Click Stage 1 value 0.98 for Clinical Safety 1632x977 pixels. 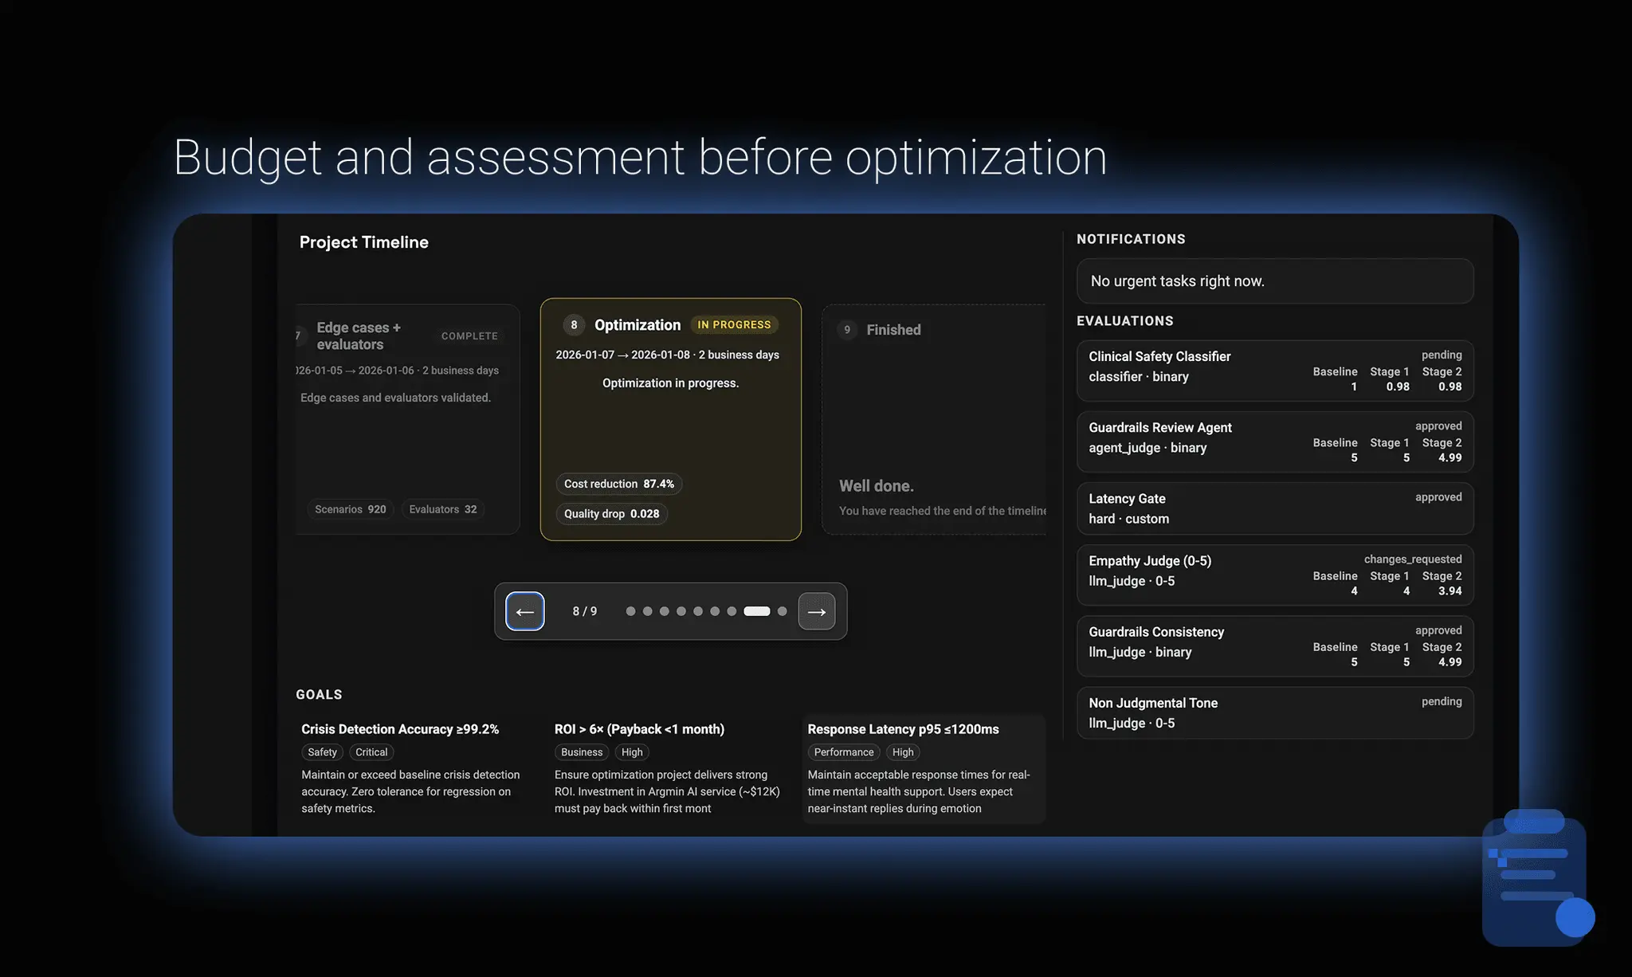tap(1398, 386)
